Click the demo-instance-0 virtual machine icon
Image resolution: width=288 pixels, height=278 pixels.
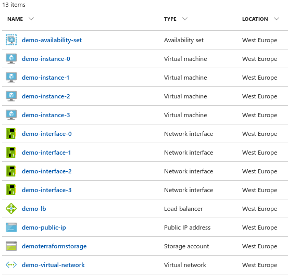pos(11,59)
